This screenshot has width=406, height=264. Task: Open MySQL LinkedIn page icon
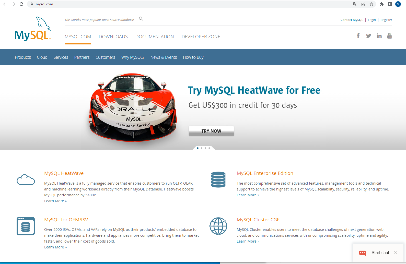(x=379, y=36)
